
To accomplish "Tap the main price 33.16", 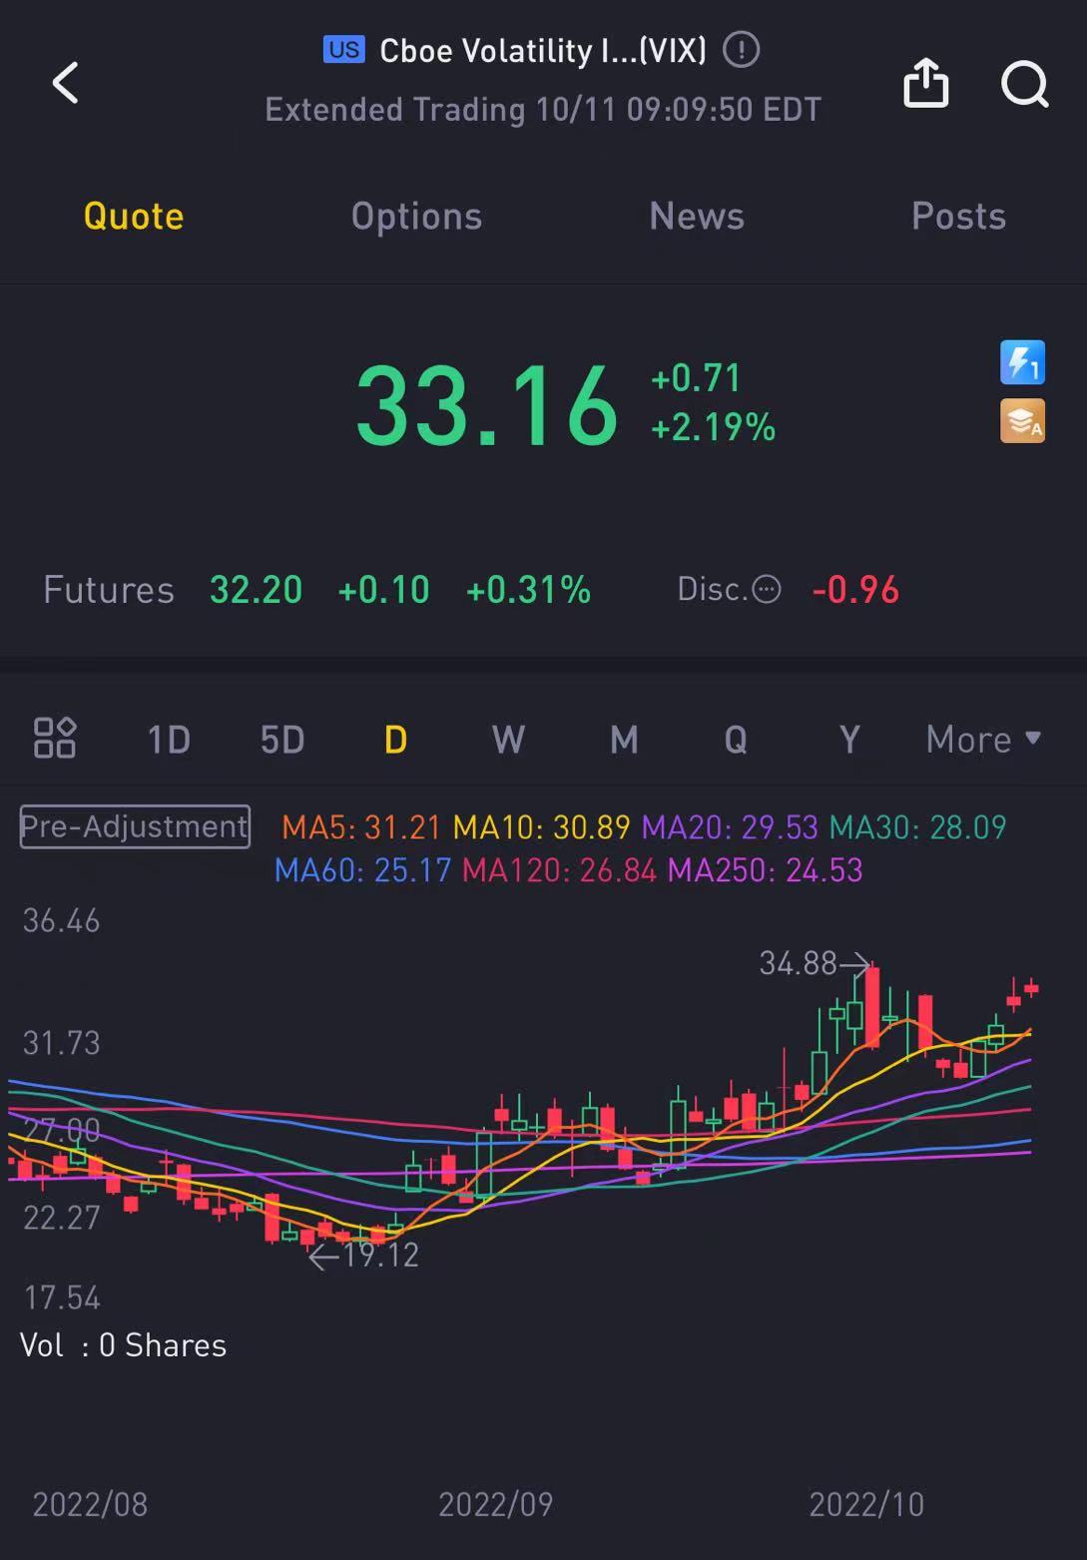I will (487, 405).
